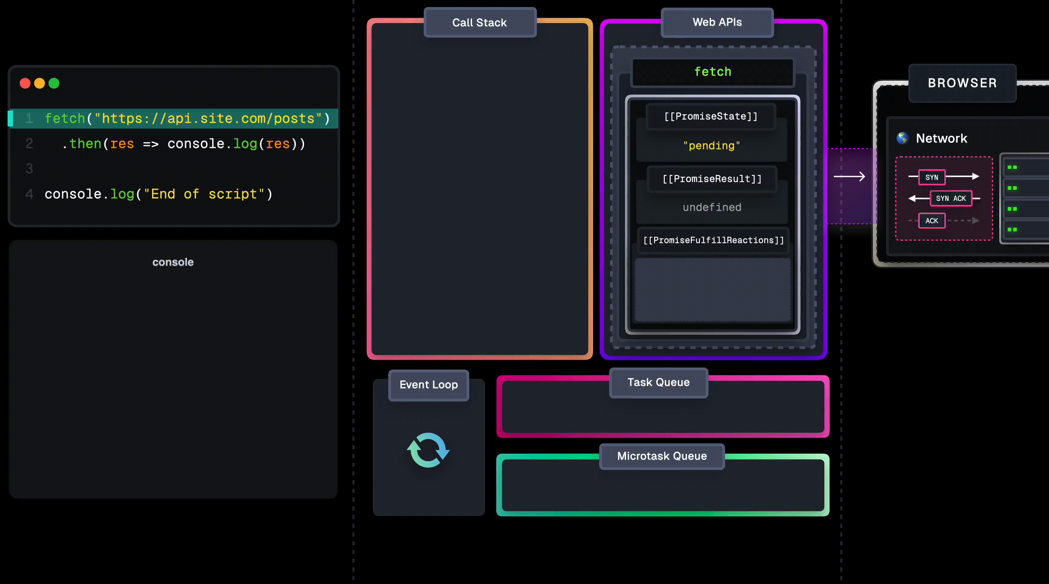Screen dimensions: 1049x584
Task: Click the Event Loop circular arrows icon
Action: (428, 450)
